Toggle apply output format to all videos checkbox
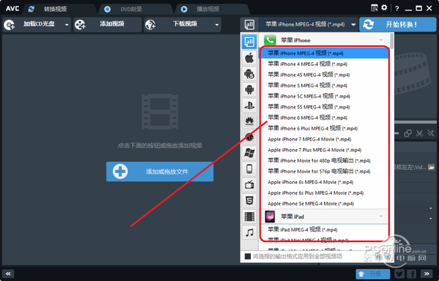Screen dimensions: 439x281 pyautogui.click(x=248, y=257)
